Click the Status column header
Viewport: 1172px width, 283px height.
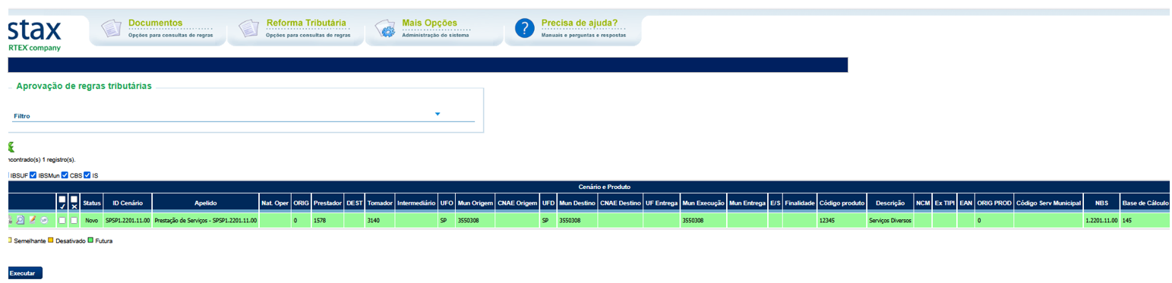point(92,203)
